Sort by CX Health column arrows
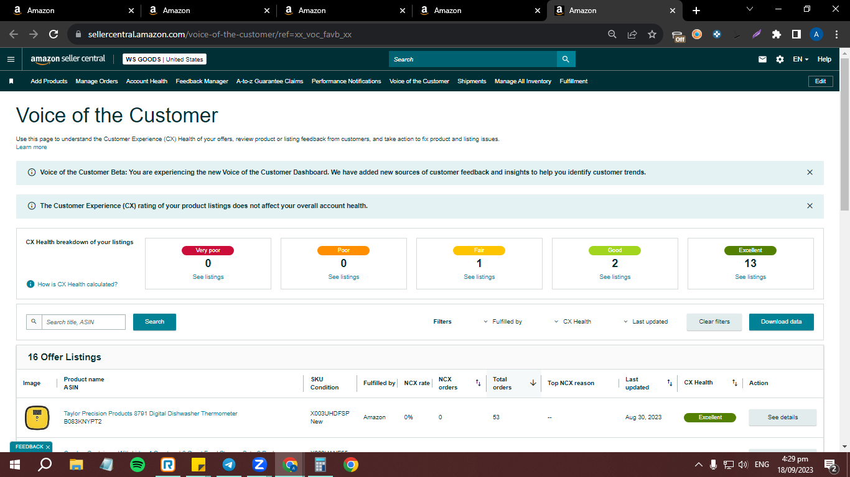The height and width of the screenshot is (477, 850). pos(734,383)
